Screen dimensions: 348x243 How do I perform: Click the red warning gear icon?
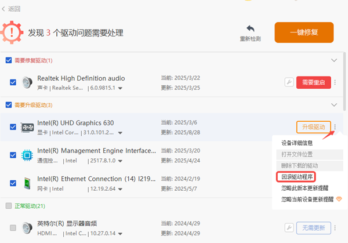pyautogui.click(x=13, y=31)
